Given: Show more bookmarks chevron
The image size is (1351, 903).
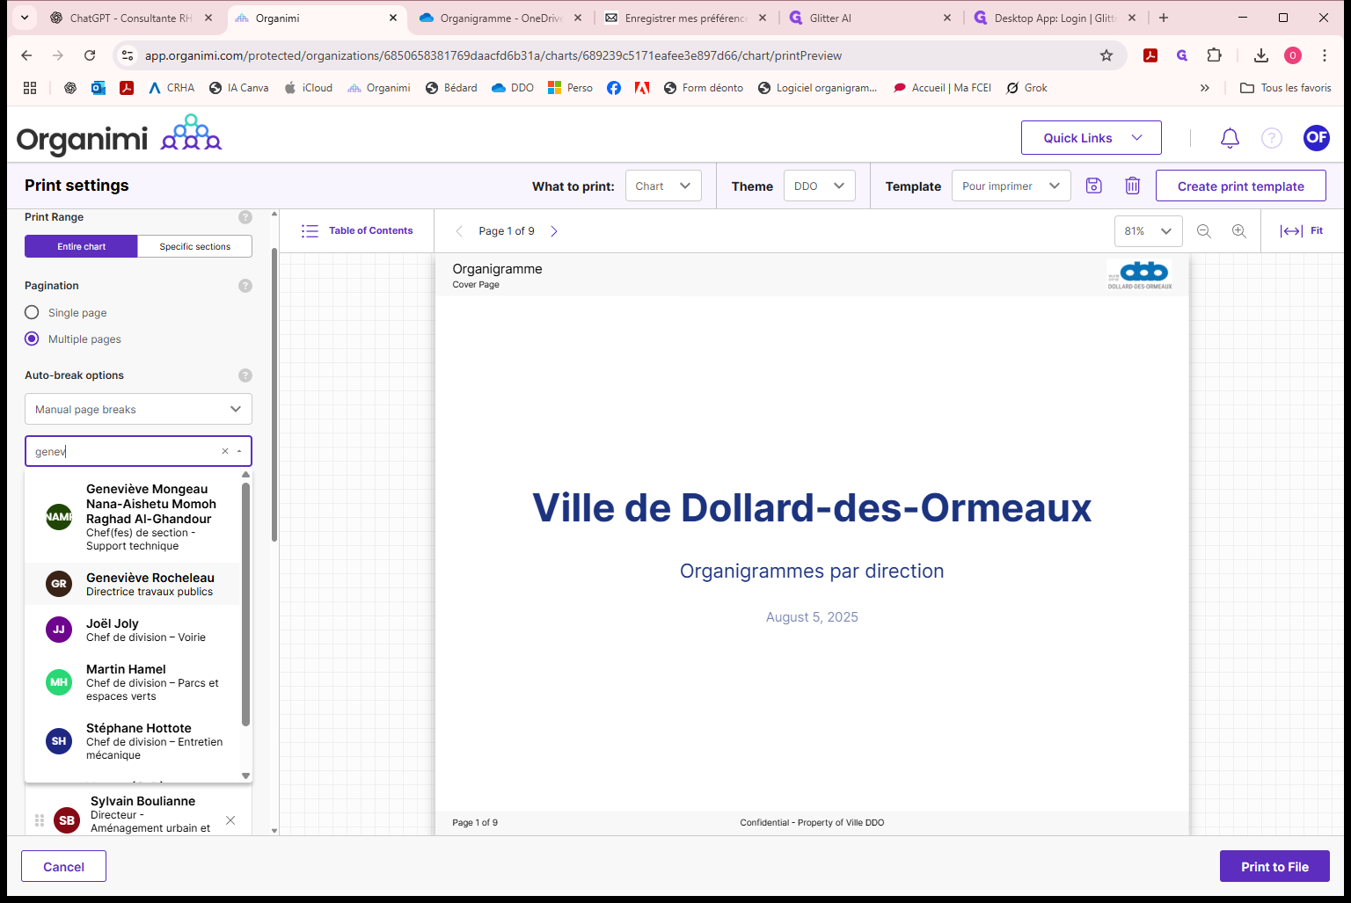Looking at the screenshot, I should click(x=1205, y=88).
